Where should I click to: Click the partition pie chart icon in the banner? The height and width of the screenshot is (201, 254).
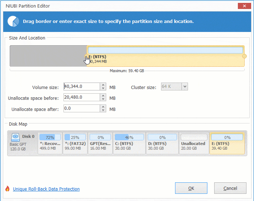13,21
